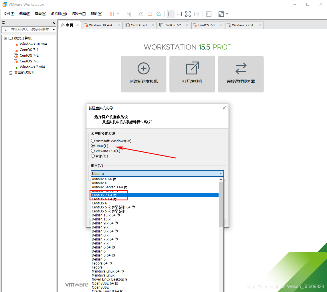
Task: Switch to the CentOS 7-1 tab
Action: pyautogui.click(x=139, y=25)
